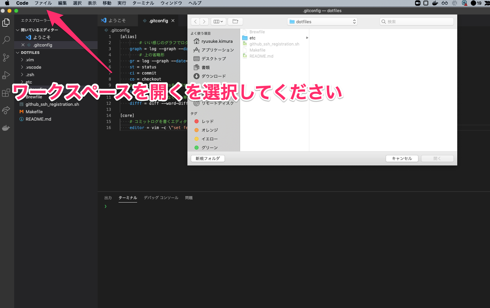
Task: Open the Extensions icon in activity bar
Action: pyautogui.click(x=6, y=93)
